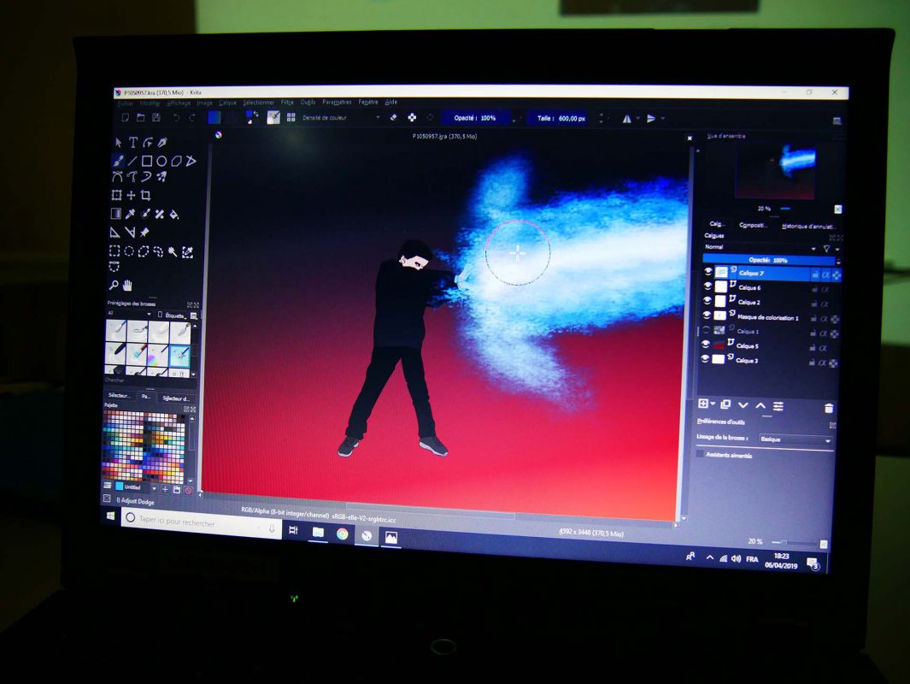The image size is (910, 684).
Task: Open the Densité de couleur blending dropdown
Action: coord(340,118)
